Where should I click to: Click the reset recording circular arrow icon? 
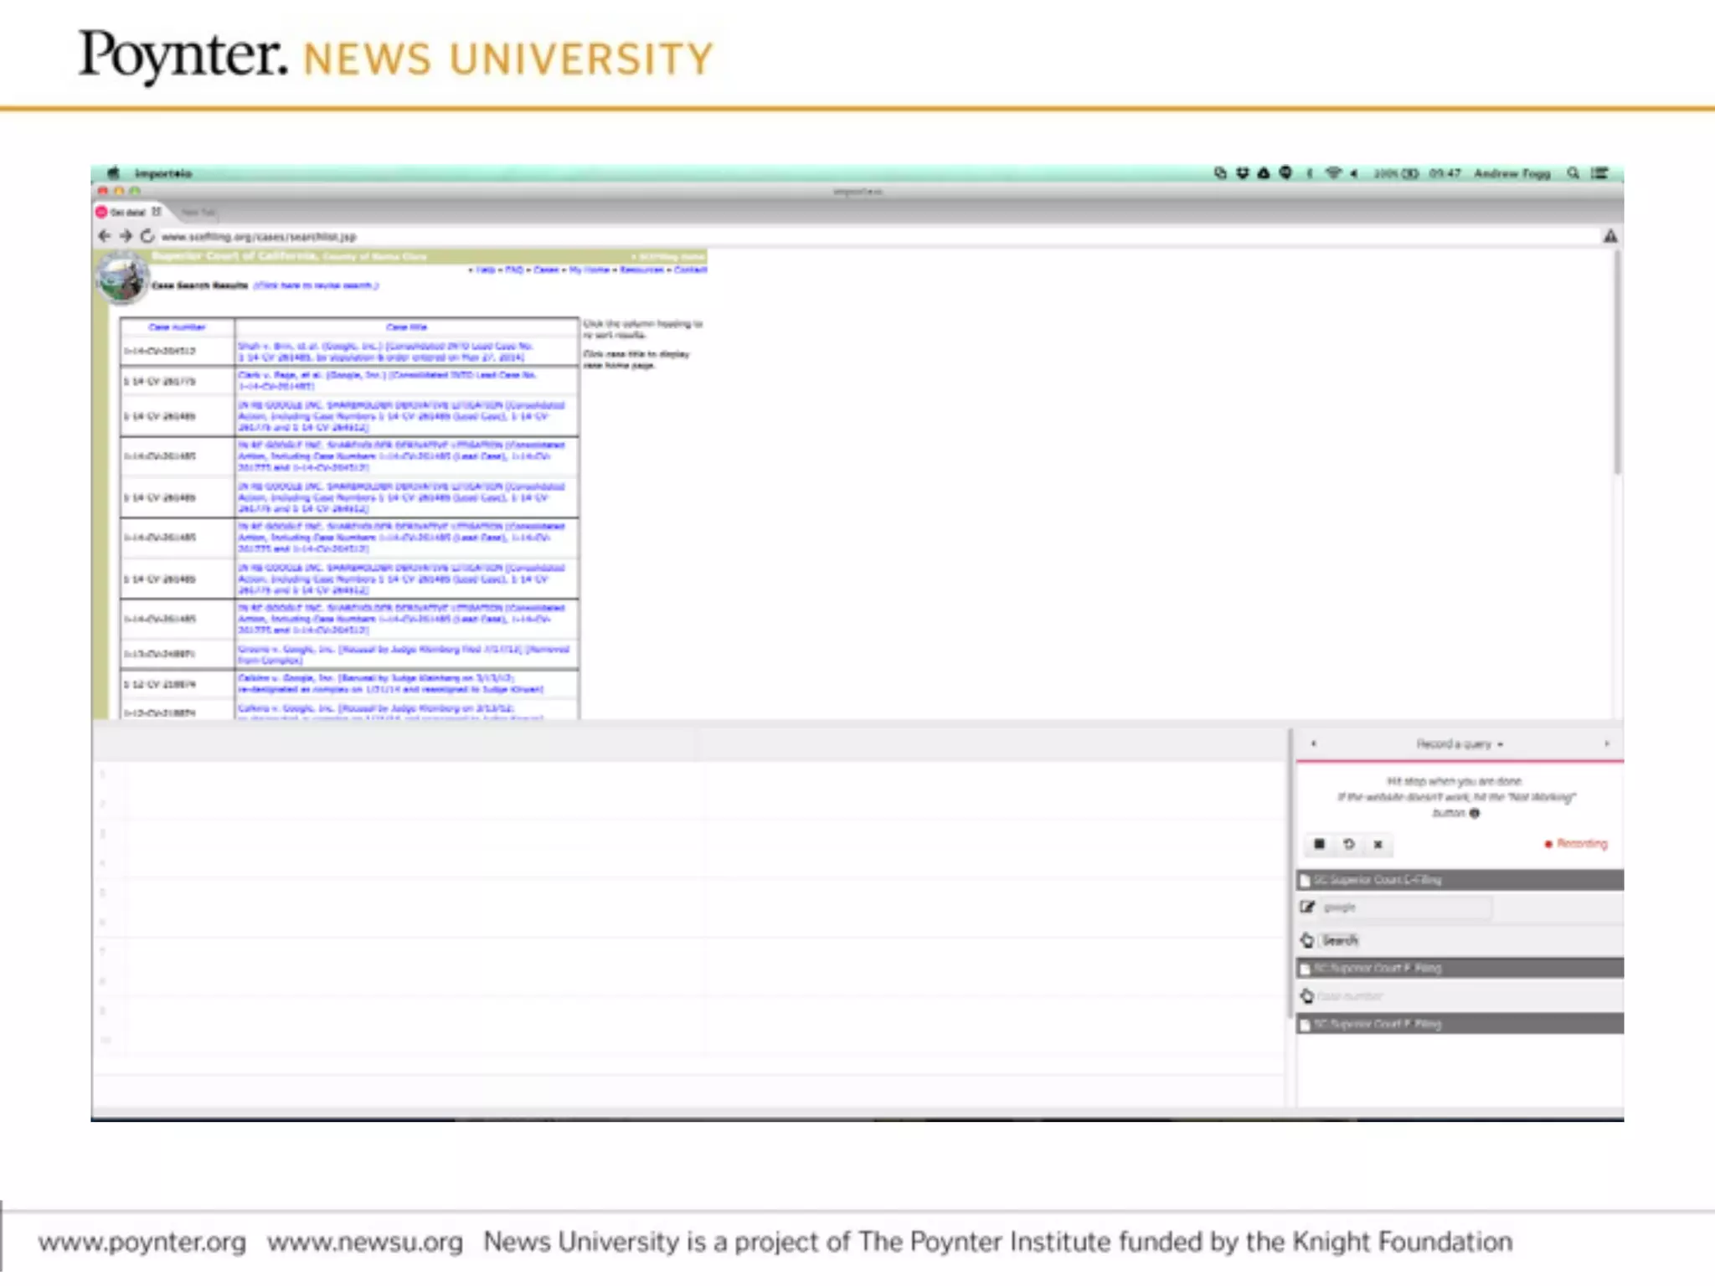(1348, 844)
